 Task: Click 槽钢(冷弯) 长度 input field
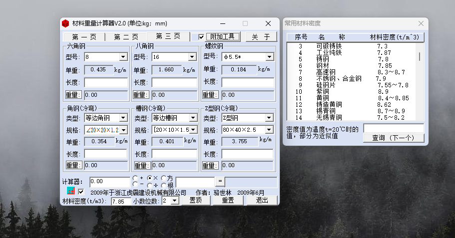[x=174, y=154]
